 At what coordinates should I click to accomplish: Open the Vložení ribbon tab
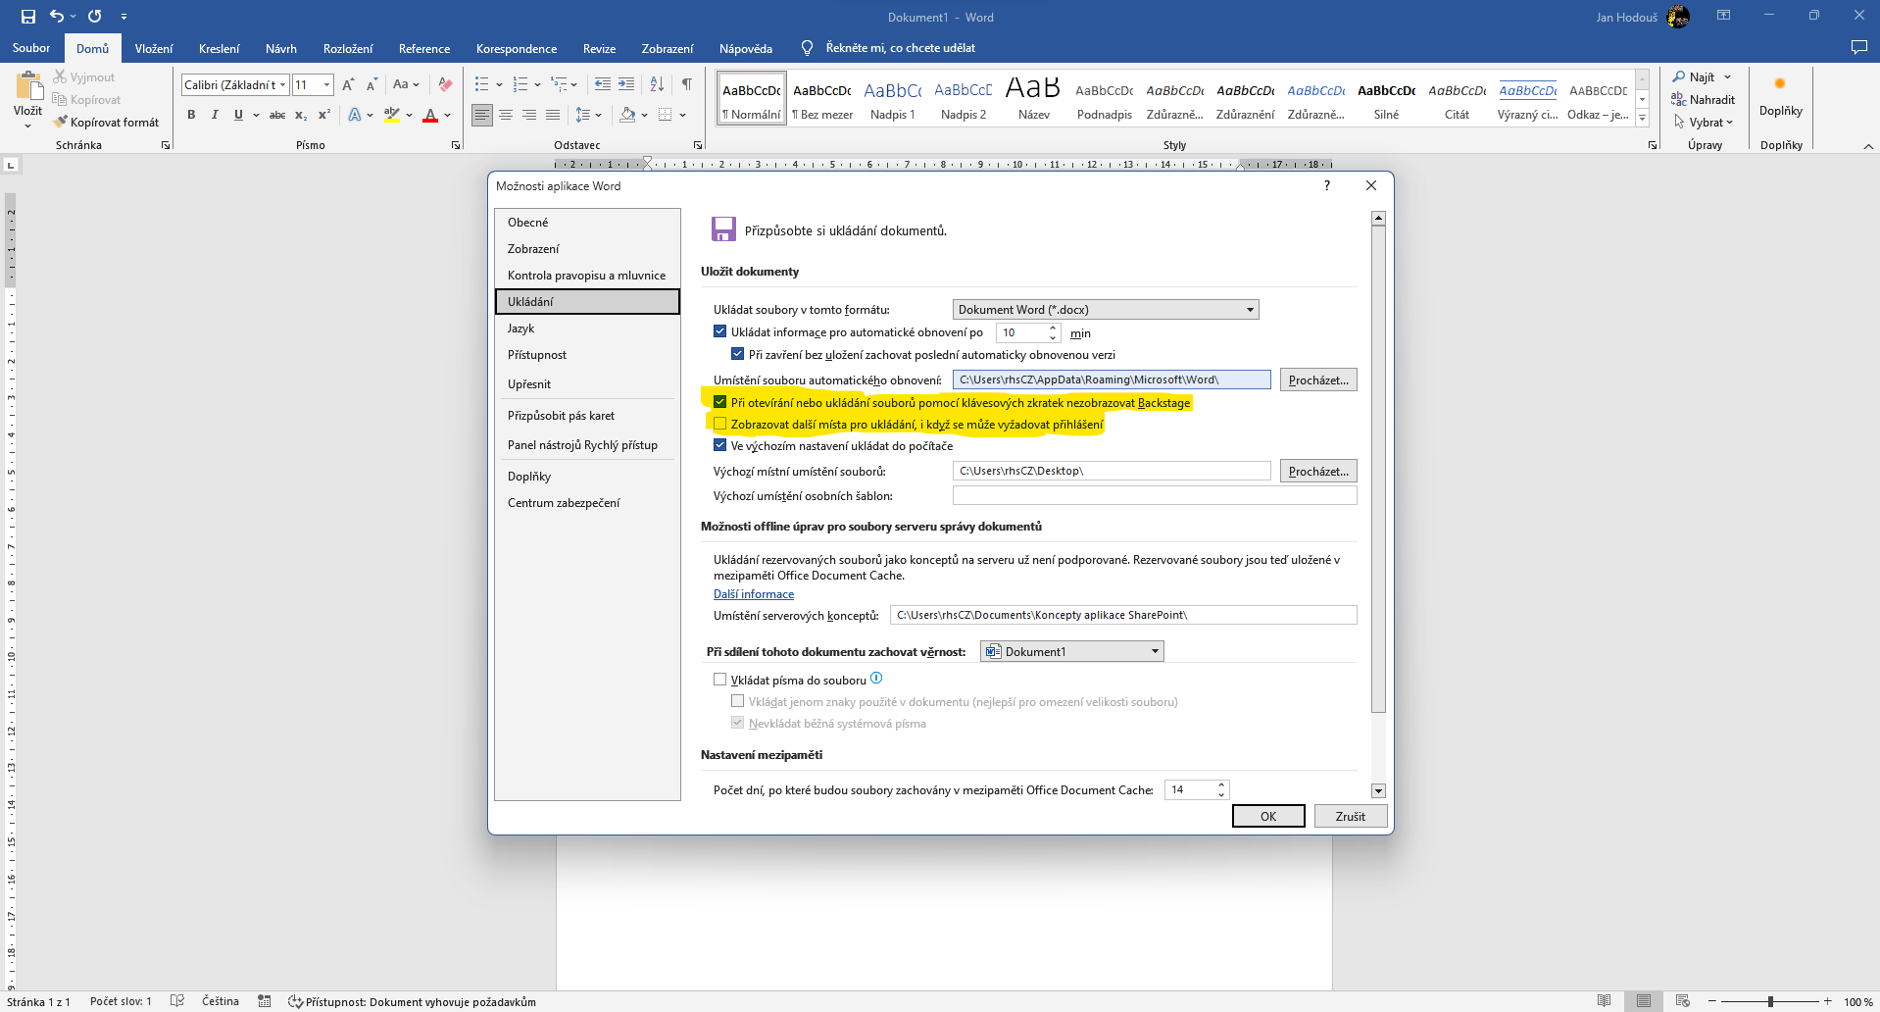pyautogui.click(x=154, y=48)
